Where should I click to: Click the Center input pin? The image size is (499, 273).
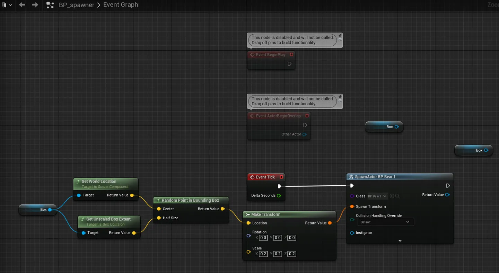click(159, 209)
